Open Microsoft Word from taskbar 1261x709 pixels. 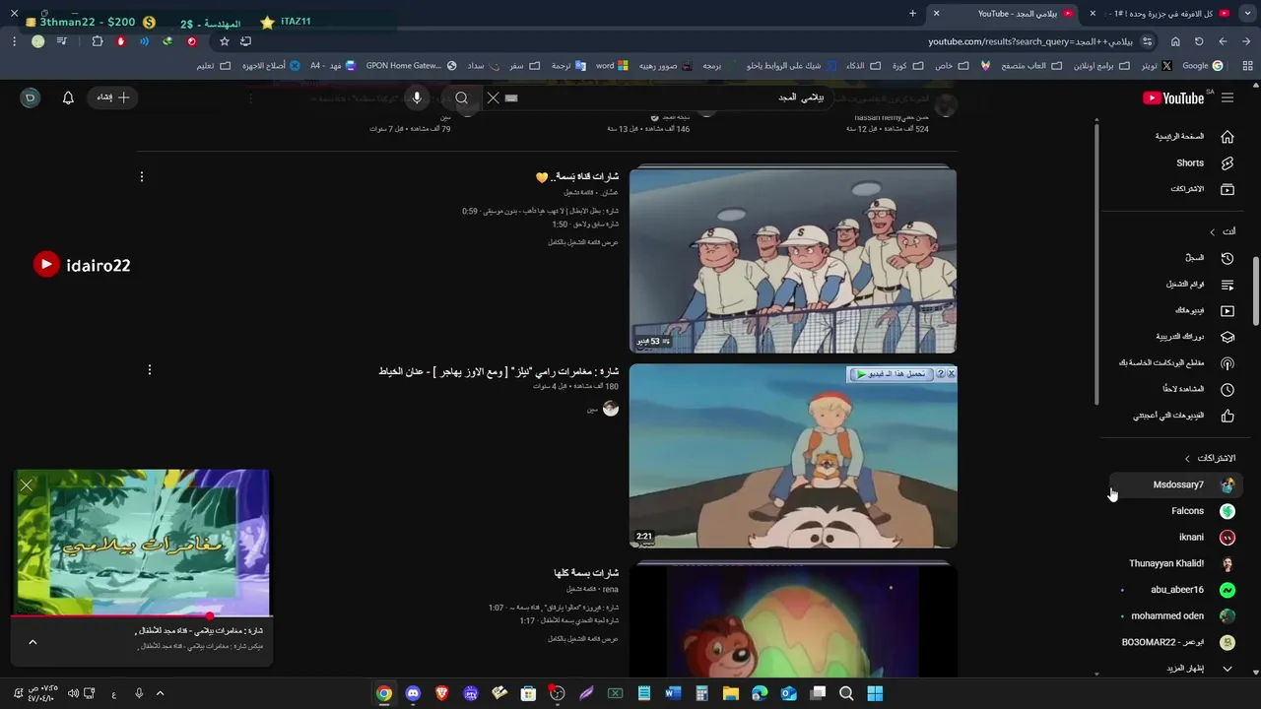point(673,693)
